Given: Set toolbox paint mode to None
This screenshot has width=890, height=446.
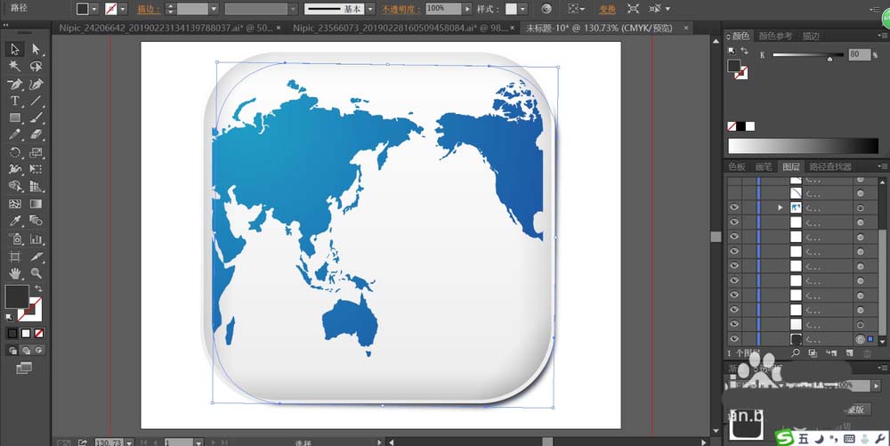Looking at the screenshot, I should pyautogui.click(x=38, y=333).
